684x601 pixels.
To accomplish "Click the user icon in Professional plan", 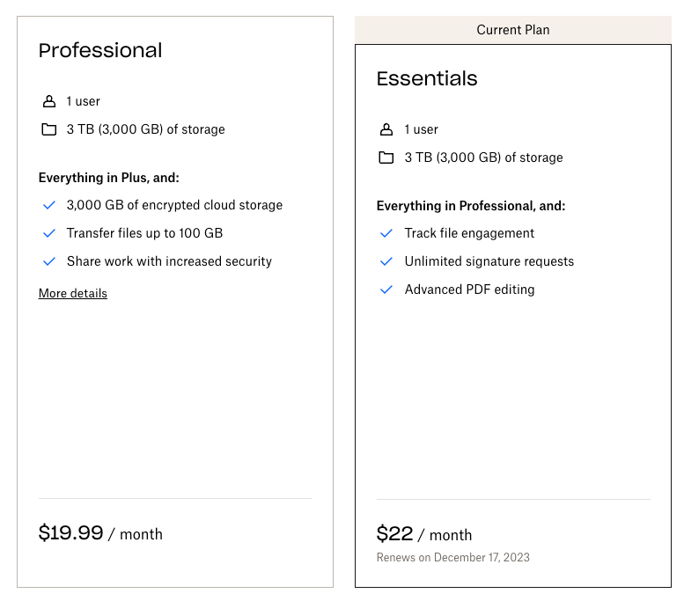I will coord(49,101).
